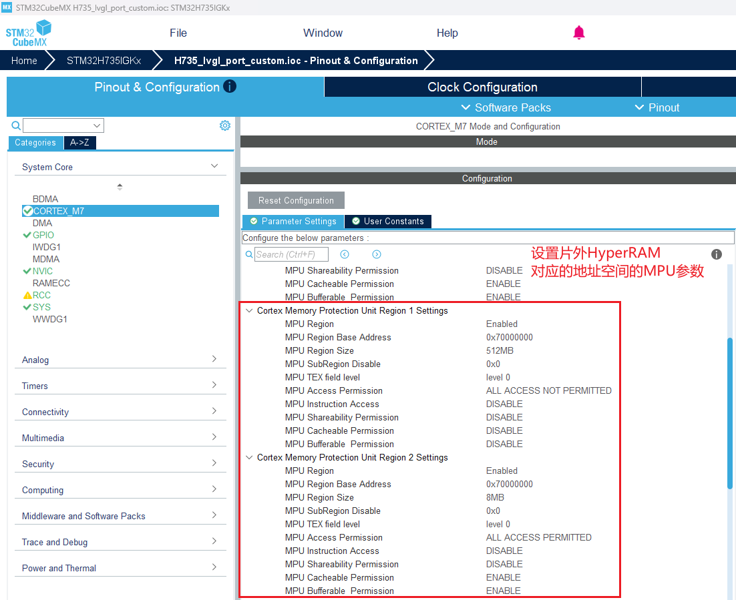Click the parameter info icon at right

[716, 254]
